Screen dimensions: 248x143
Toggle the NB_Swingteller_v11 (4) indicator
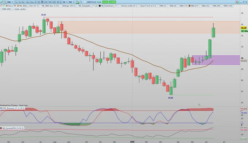87,6
